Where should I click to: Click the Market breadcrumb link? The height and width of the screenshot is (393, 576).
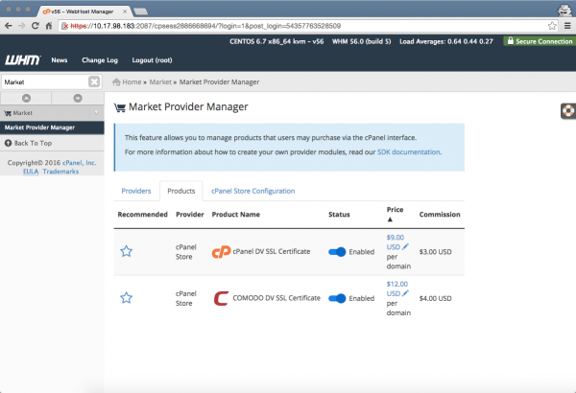[160, 81]
